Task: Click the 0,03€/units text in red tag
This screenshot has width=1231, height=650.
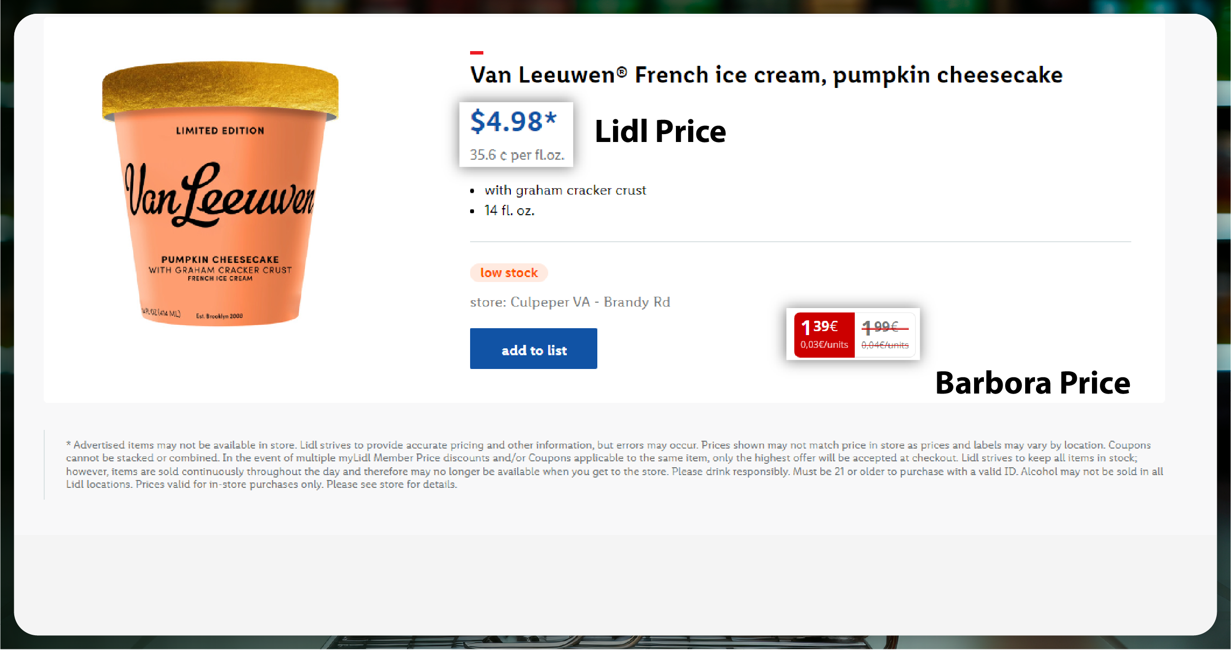Action: [x=824, y=345]
